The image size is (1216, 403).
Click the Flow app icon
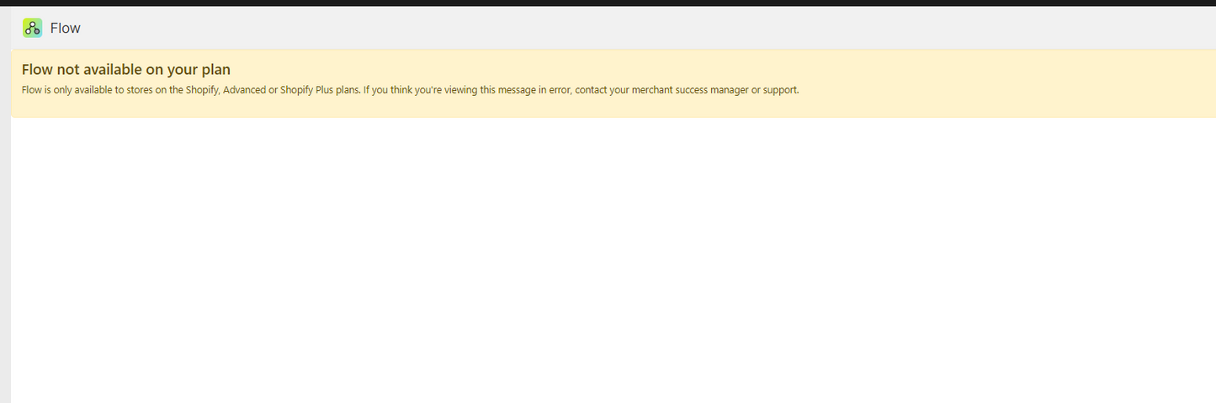(32, 28)
